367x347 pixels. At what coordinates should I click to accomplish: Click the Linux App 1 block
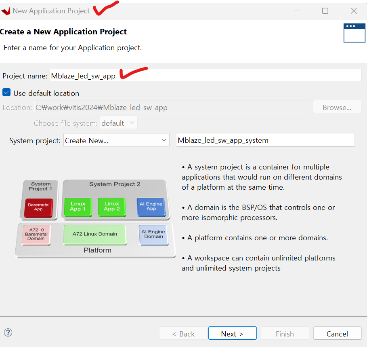[x=78, y=207]
